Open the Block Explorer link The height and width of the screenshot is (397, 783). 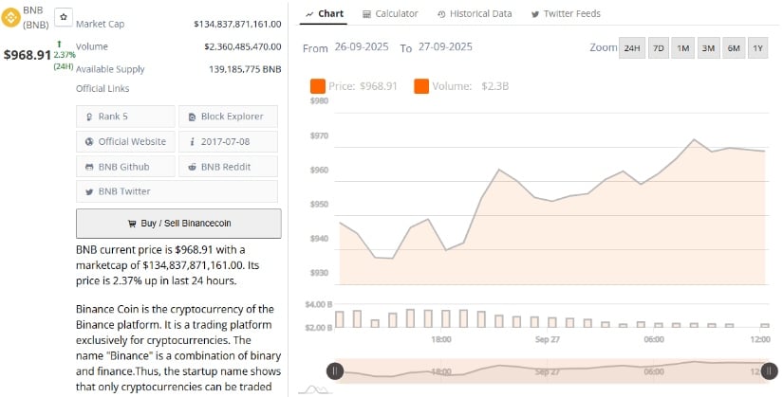pyautogui.click(x=228, y=117)
